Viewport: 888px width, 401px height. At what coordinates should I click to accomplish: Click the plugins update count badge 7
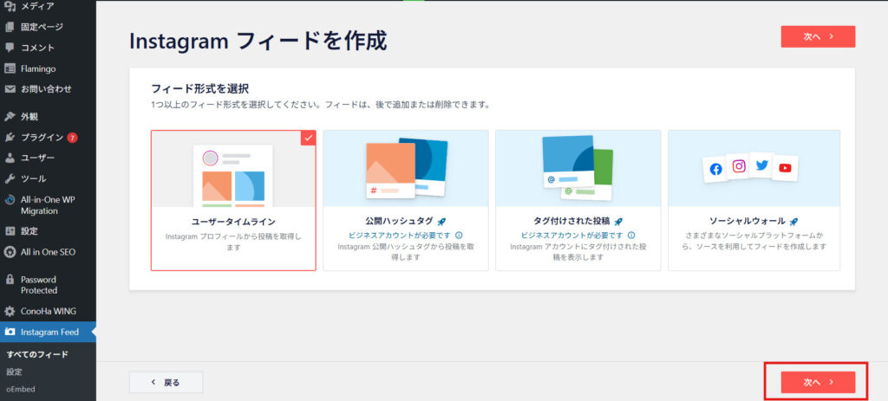(x=72, y=138)
